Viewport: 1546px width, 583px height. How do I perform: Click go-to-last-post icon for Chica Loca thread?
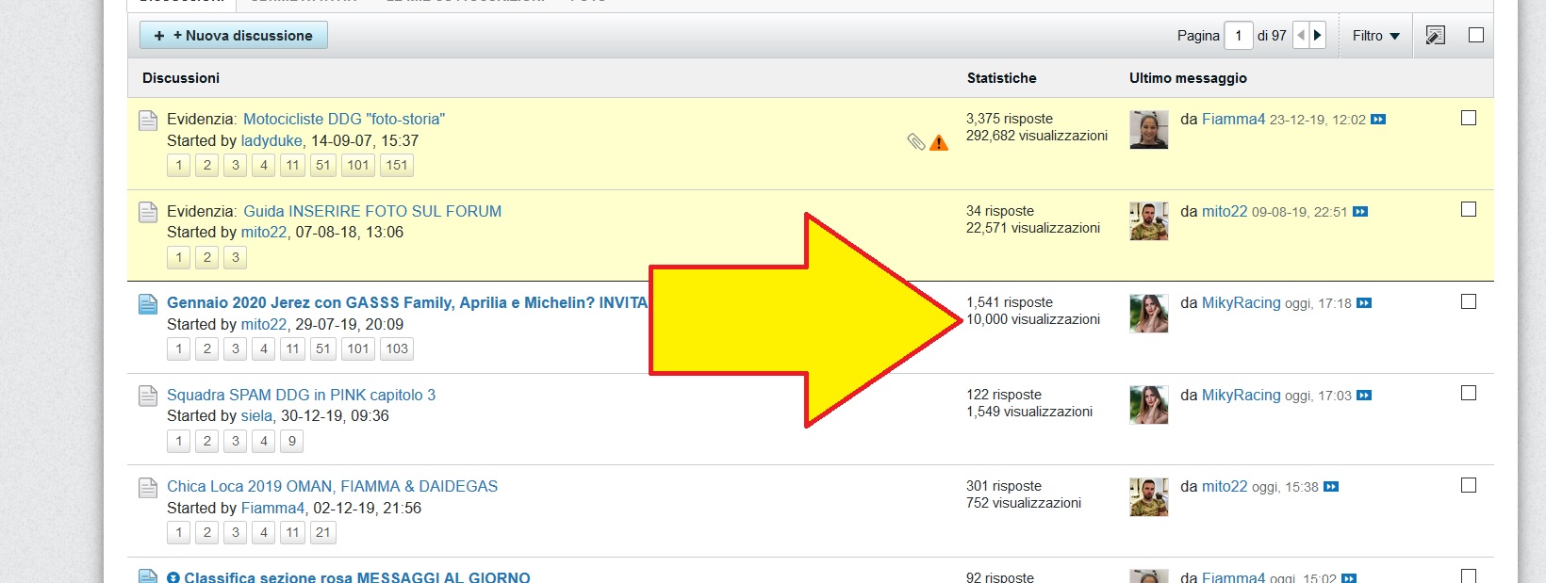(1331, 487)
